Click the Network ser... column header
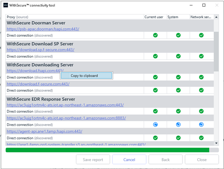This screenshot has width=224, height=169. [x=202, y=17]
